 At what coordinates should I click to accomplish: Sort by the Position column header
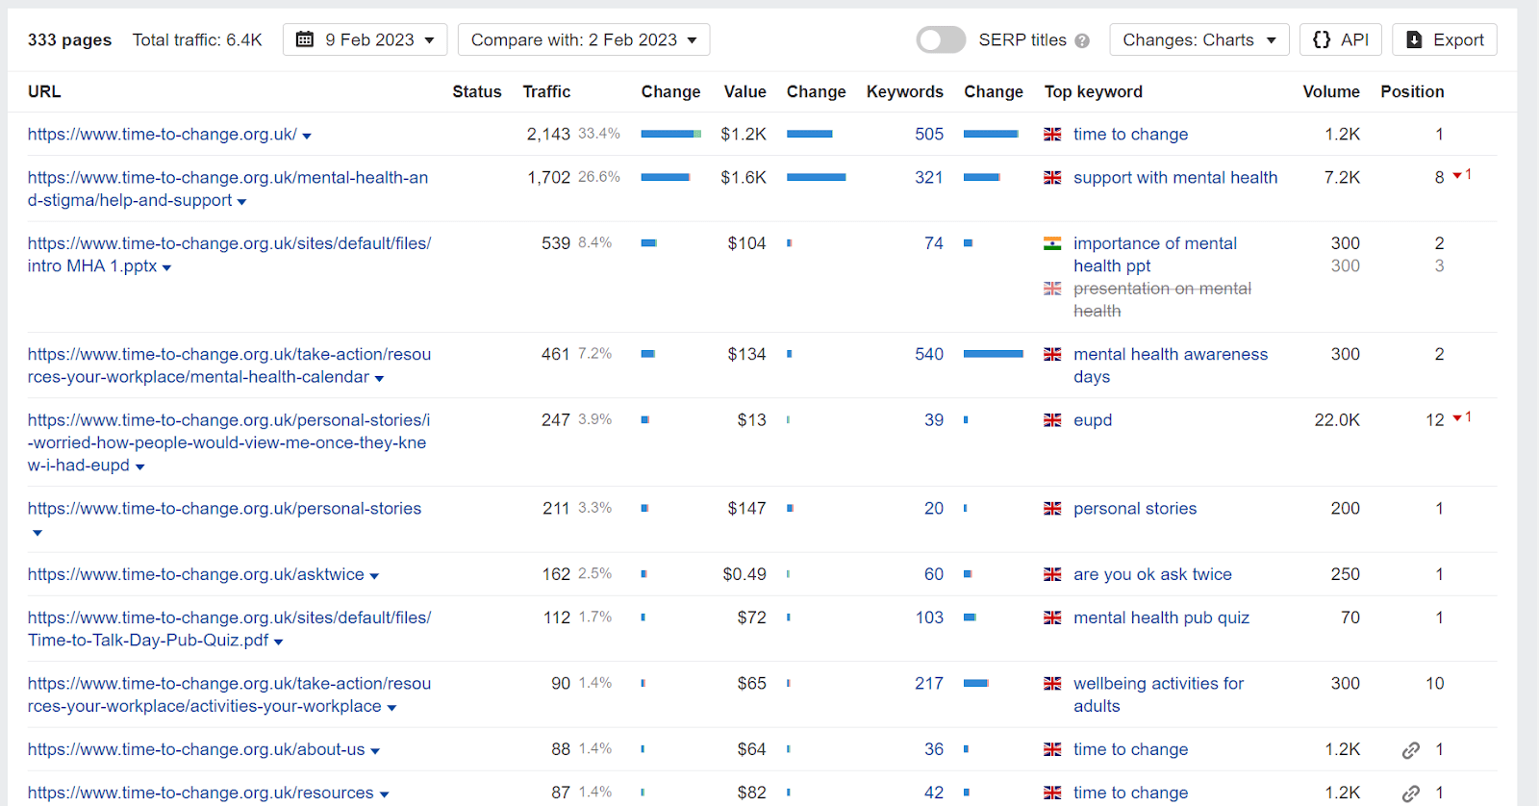(x=1412, y=91)
